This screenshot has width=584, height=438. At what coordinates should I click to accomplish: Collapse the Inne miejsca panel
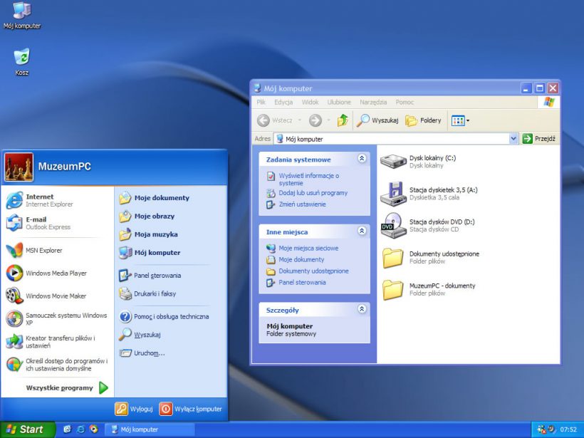(x=362, y=231)
